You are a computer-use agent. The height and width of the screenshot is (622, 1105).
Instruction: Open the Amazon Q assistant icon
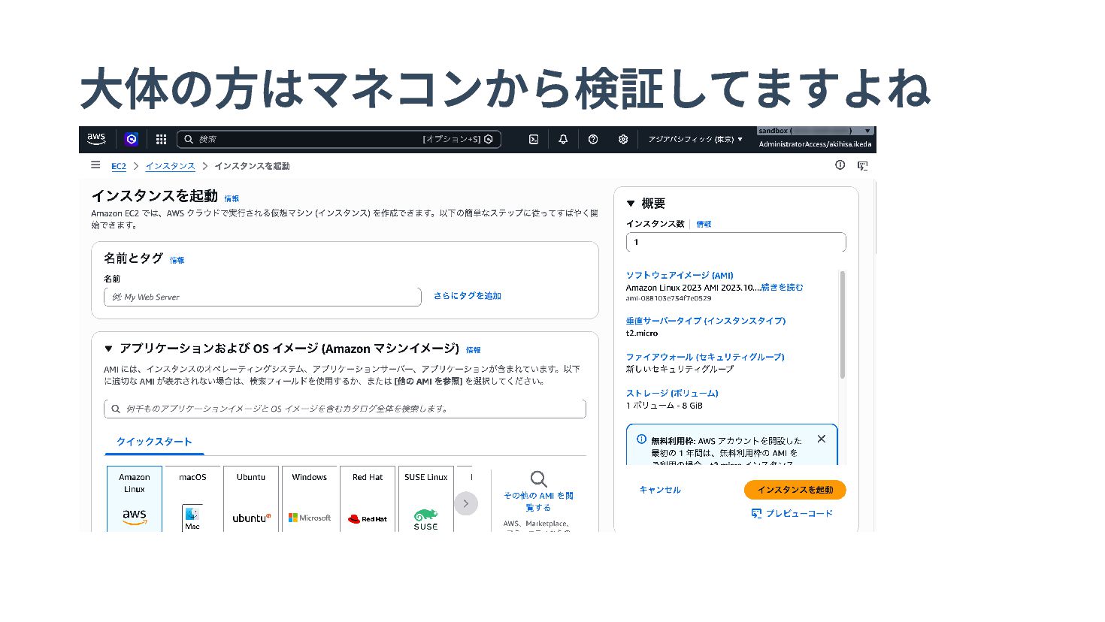pos(132,139)
